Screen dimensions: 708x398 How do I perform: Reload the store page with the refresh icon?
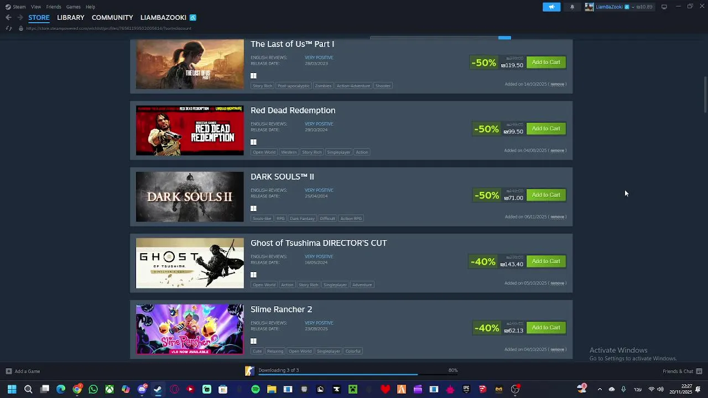point(8,28)
